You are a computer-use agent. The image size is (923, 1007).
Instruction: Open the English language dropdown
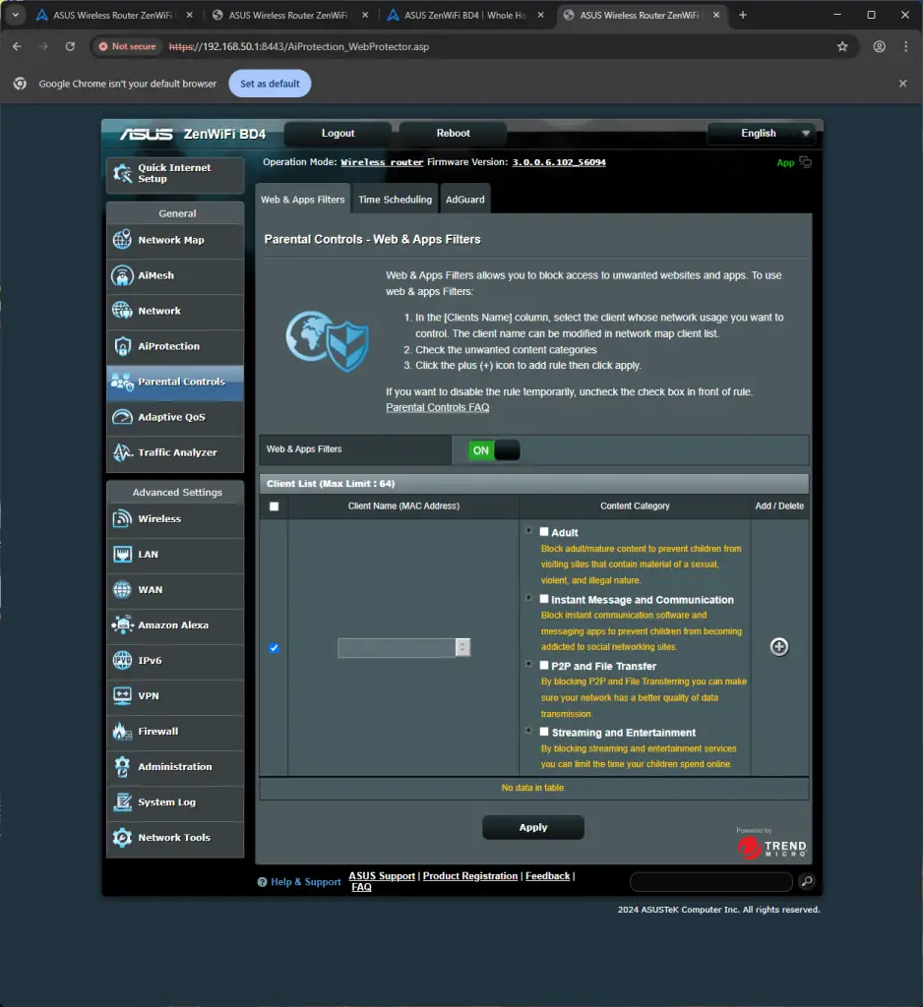click(761, 134)
